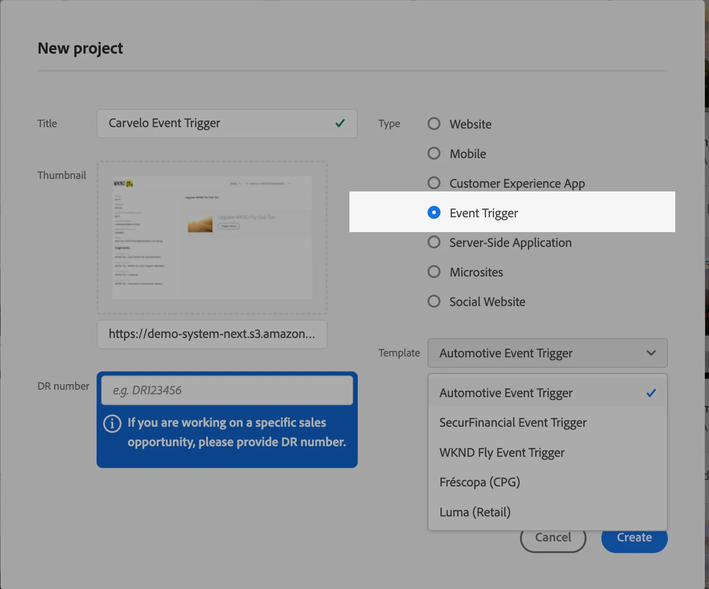Image resolution: width=709 pixels, height=589 pixels.
Task: Select the Event Trigger radio button
Action: click(x=434, y=213)
